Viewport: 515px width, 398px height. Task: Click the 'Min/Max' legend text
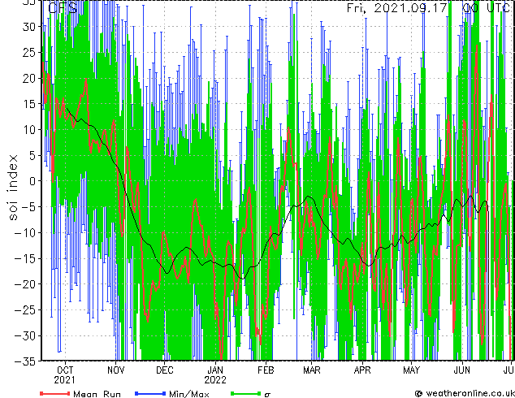pyautogui.click(x=189, y=394)
